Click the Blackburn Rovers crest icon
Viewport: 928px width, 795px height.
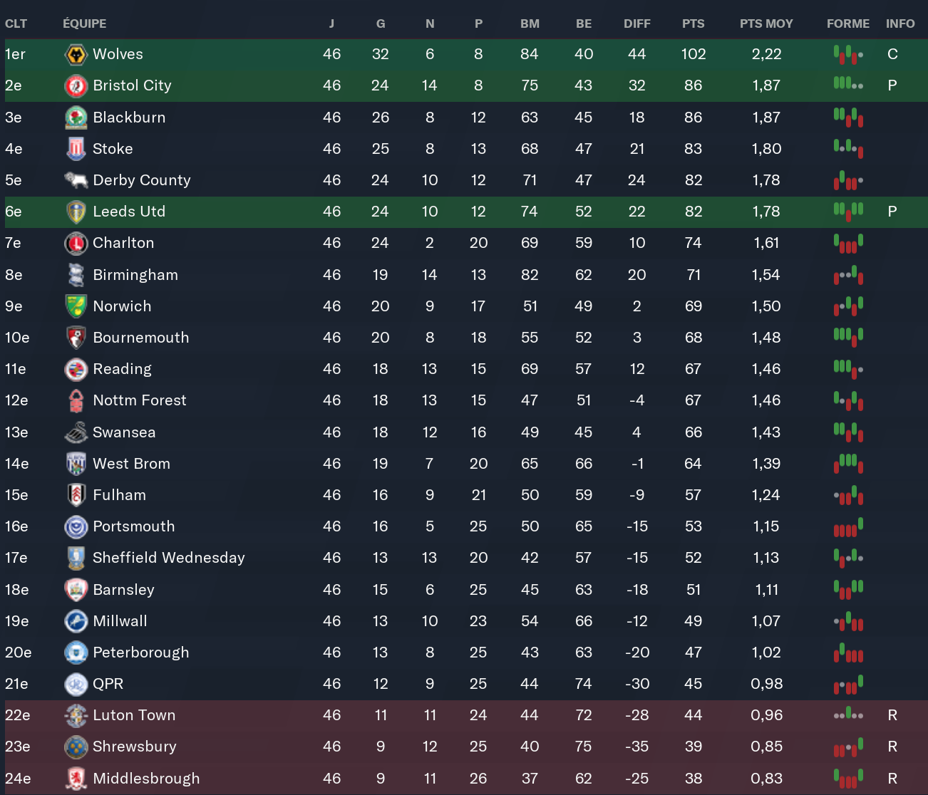76,118
